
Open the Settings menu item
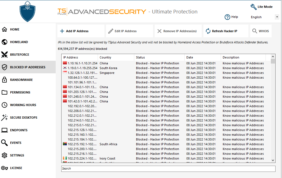17,155
